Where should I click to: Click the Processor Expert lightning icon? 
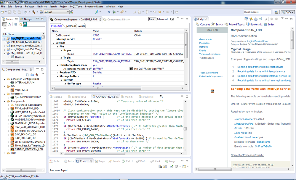(97, 12)
